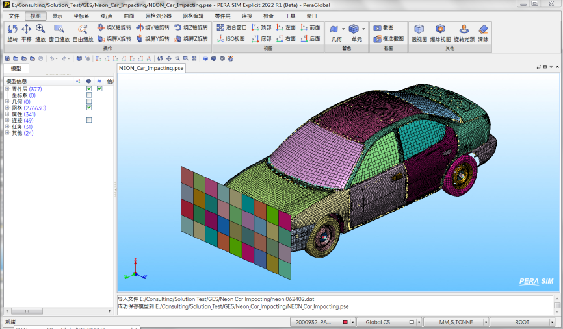Switch to ISO视图 view
This screenshot has width=563, height=329.
[231, 39]
